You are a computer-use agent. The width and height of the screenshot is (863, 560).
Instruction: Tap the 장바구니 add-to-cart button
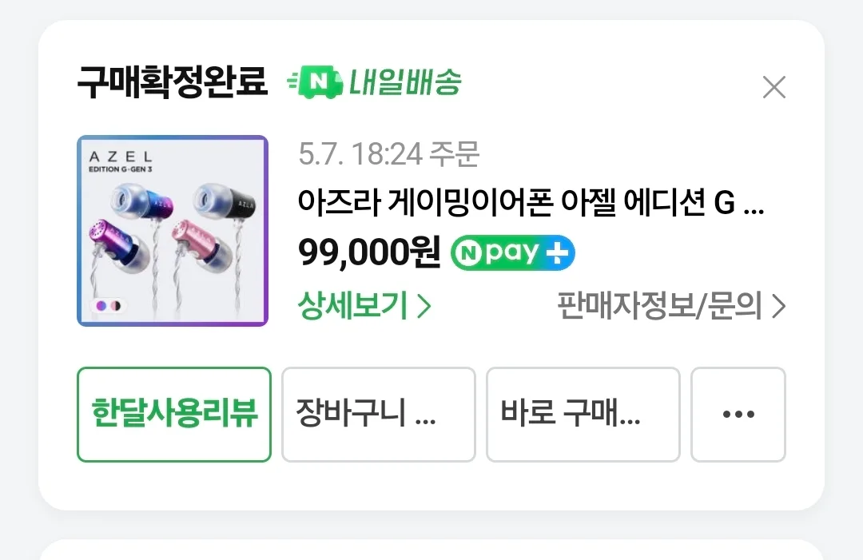point(379,415)
